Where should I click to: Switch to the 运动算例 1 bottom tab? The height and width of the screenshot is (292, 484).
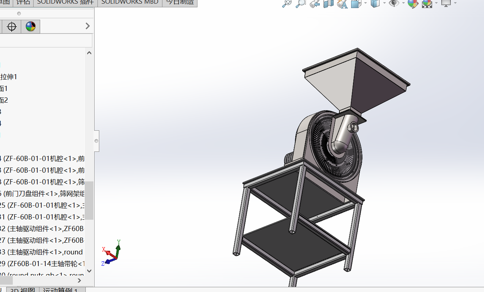coord(62,290)
